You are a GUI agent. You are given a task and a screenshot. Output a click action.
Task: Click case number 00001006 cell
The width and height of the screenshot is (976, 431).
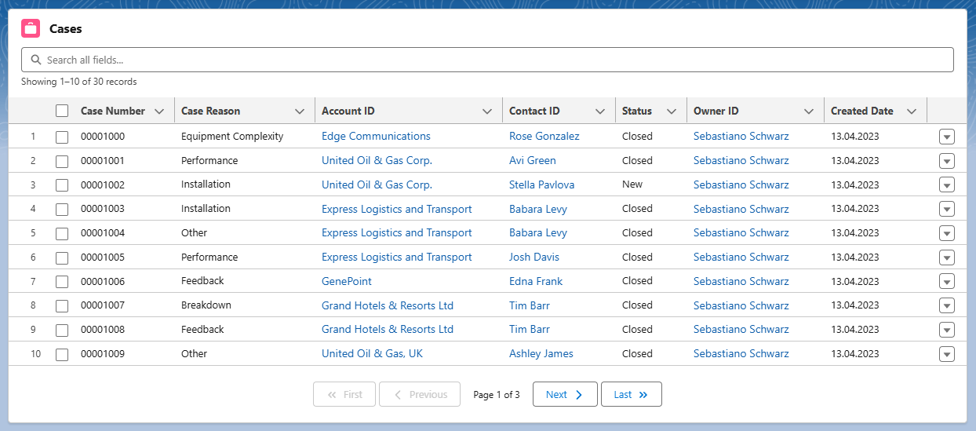(103, 281)
